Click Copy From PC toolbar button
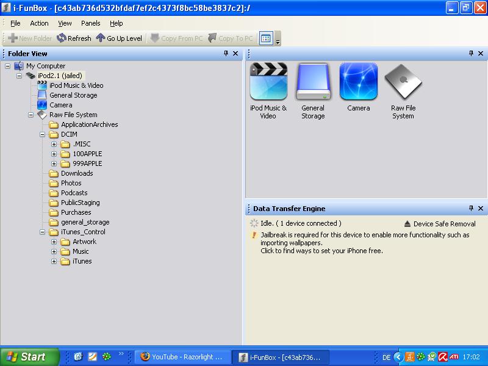Screen dimensions: 488x366 (176, 38)
